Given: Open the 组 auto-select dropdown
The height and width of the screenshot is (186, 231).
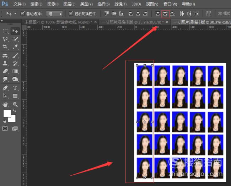Looking at the screenshot, I should tap(54, 14).
